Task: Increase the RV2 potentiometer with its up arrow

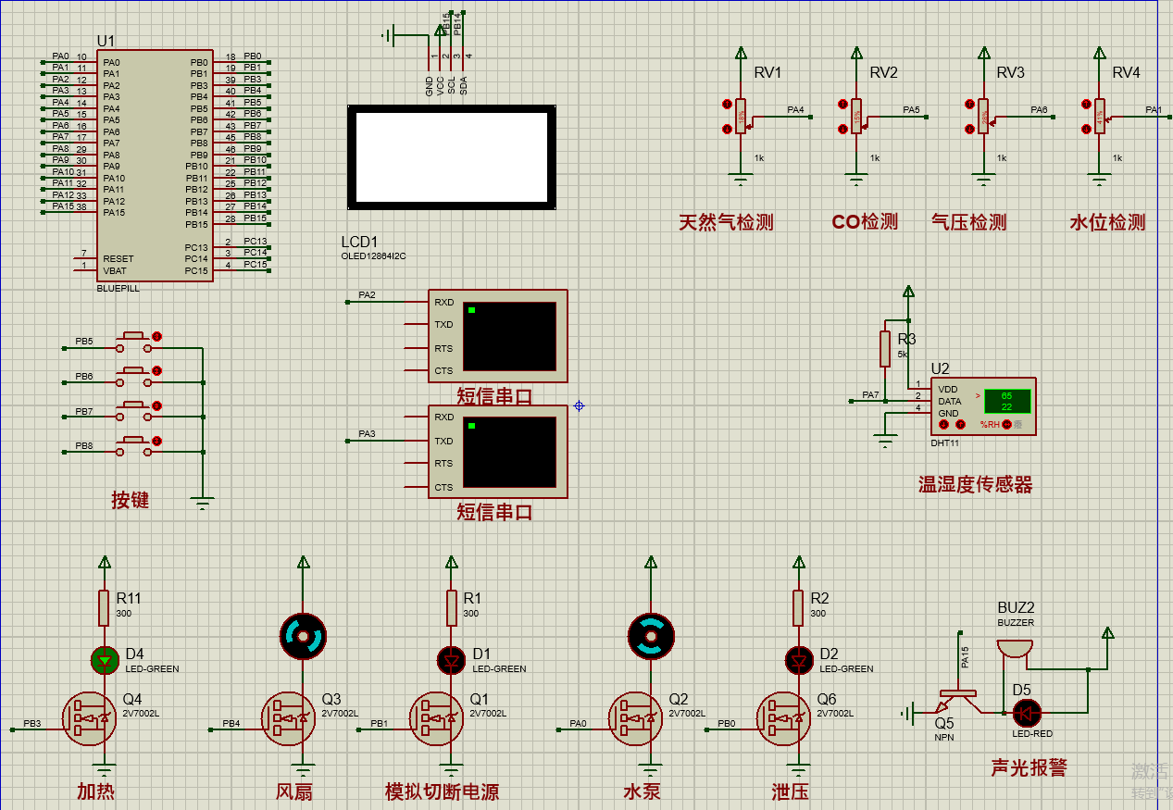Action: pos(842,104)
